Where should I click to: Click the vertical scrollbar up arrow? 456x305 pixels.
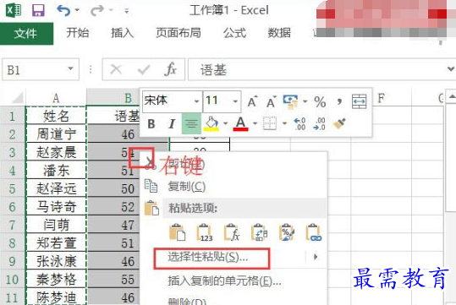click(x=452, y=96)
